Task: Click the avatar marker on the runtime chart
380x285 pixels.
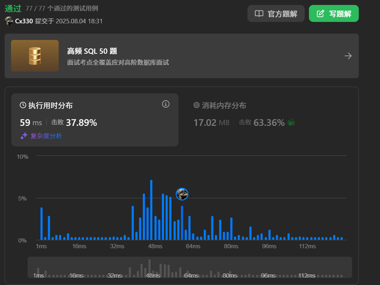Action: (x=182, y=194)
